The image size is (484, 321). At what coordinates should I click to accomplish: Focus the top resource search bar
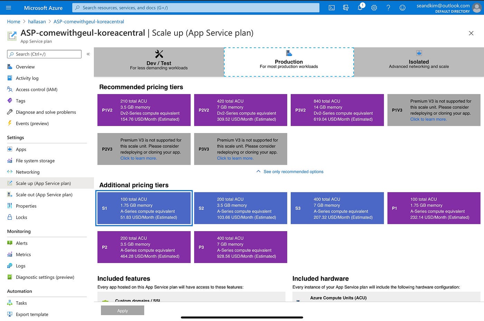[196, 8]
